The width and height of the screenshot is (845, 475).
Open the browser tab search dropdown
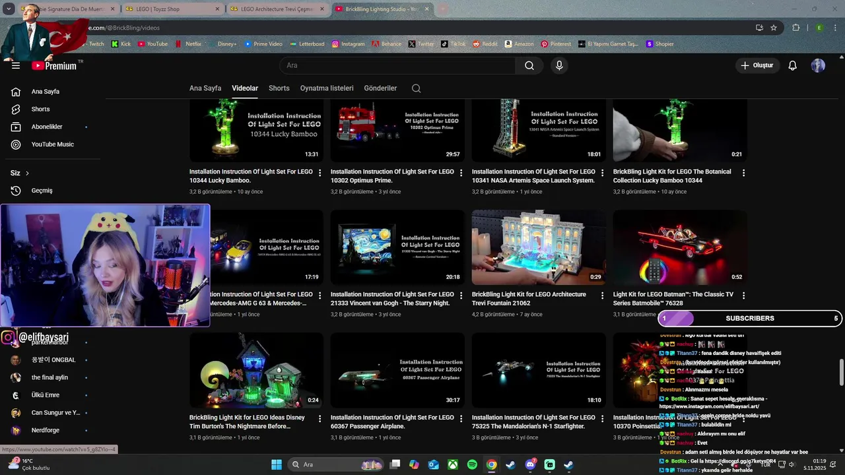(x=9, y=9)
